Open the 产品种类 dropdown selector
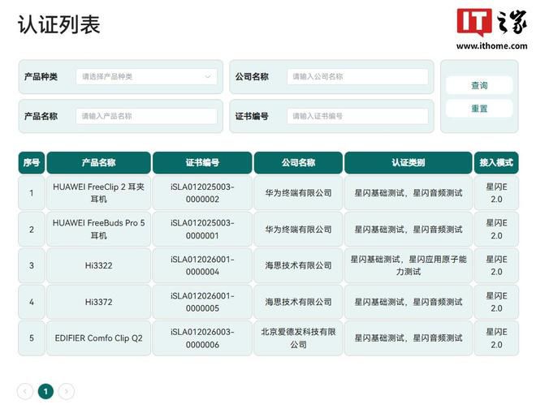 (146, 76)
